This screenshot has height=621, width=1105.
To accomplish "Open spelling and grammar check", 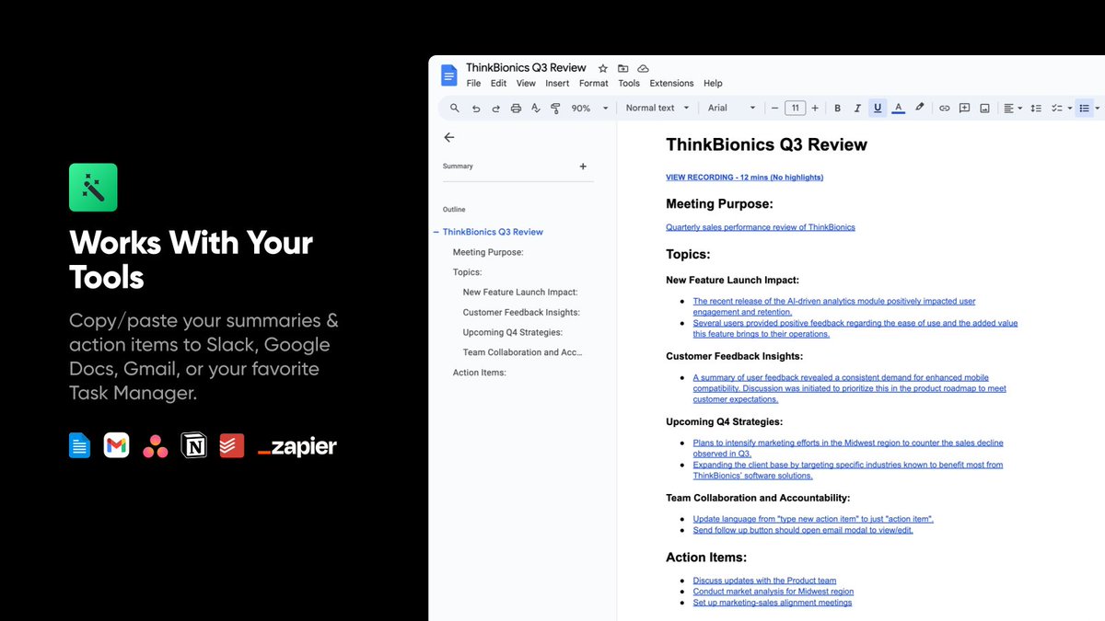I will click(535, 108).
